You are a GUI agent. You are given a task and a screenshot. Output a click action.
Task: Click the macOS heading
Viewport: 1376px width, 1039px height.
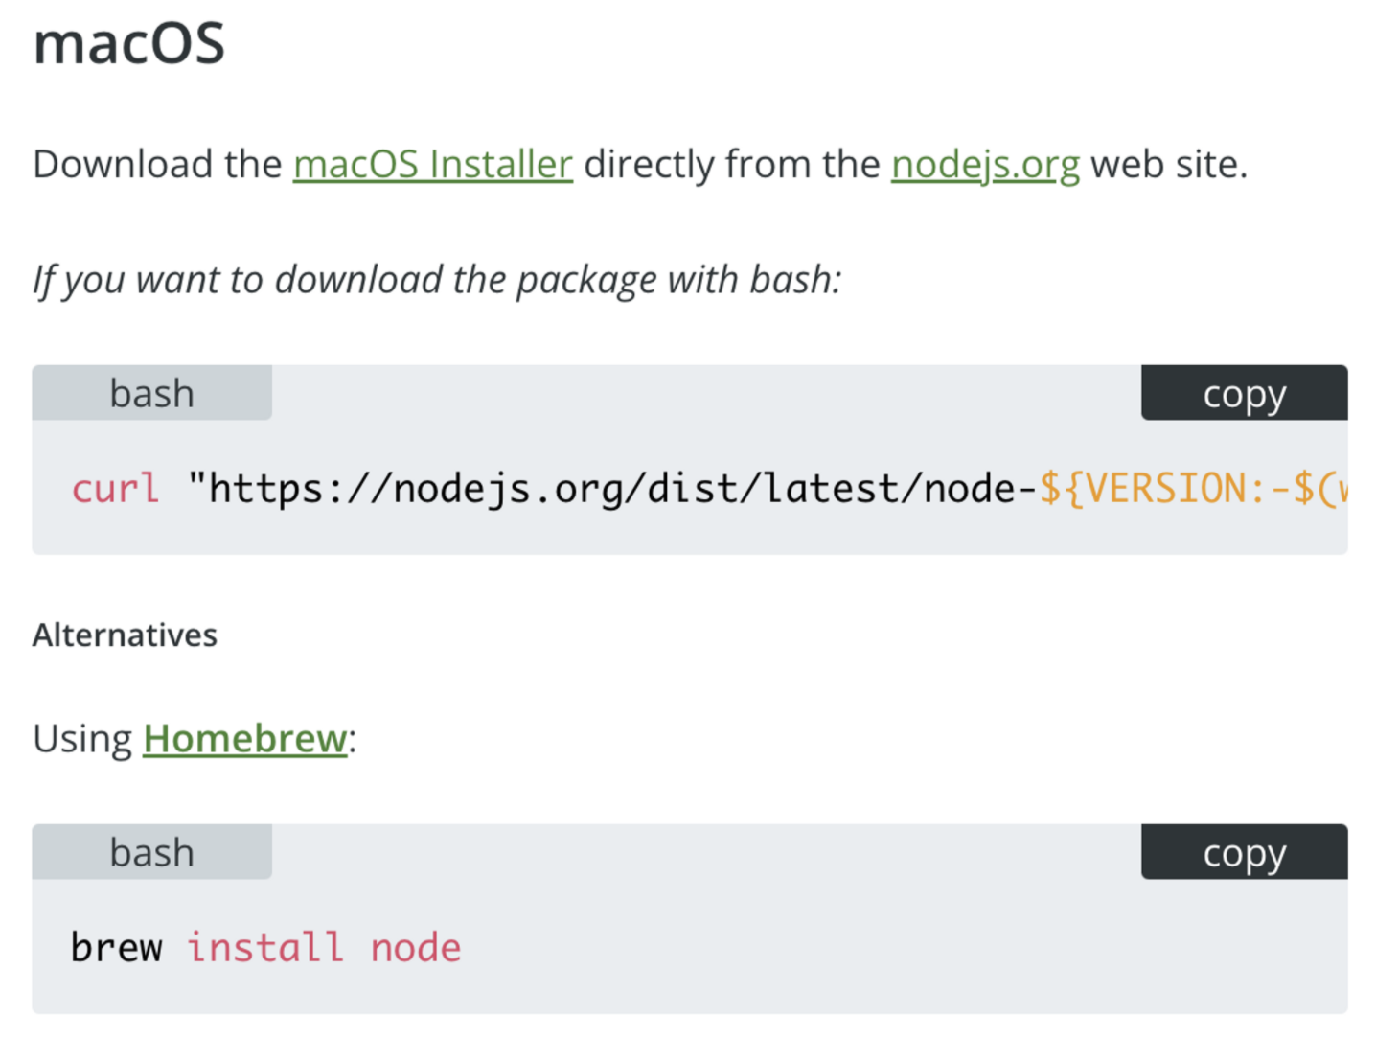[129, 43]
